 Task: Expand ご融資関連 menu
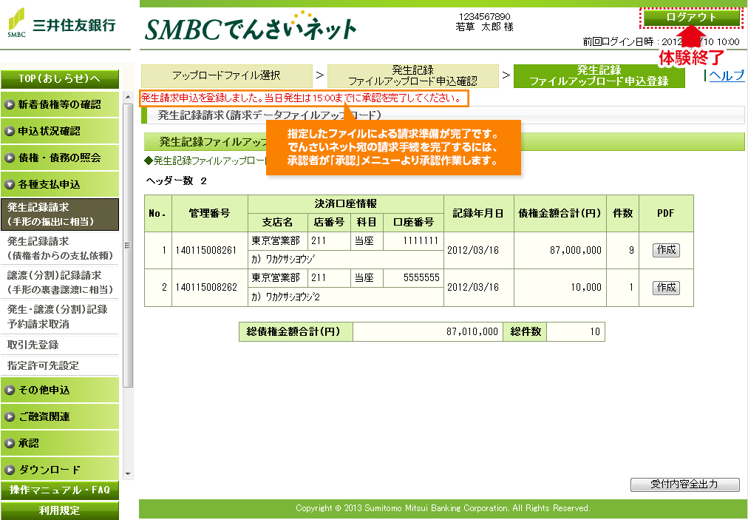click(60, 417)
